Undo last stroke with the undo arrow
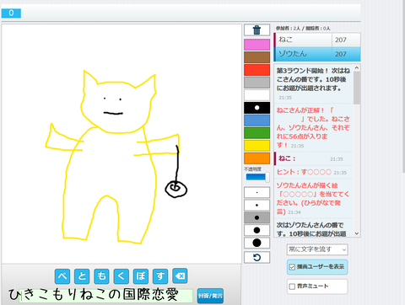 point(256,257)
